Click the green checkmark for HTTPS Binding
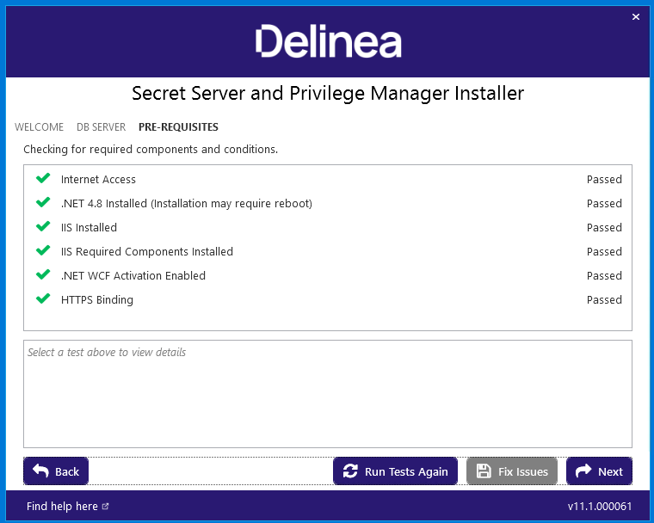Image resolution: width=654 pixels, height=523 pixels. pos(43,299)
